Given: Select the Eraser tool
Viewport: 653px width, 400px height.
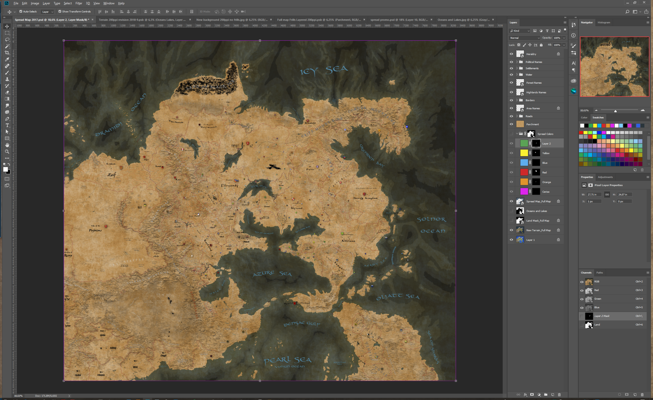Looking at the screenshot, I should (x=7, y=92).
